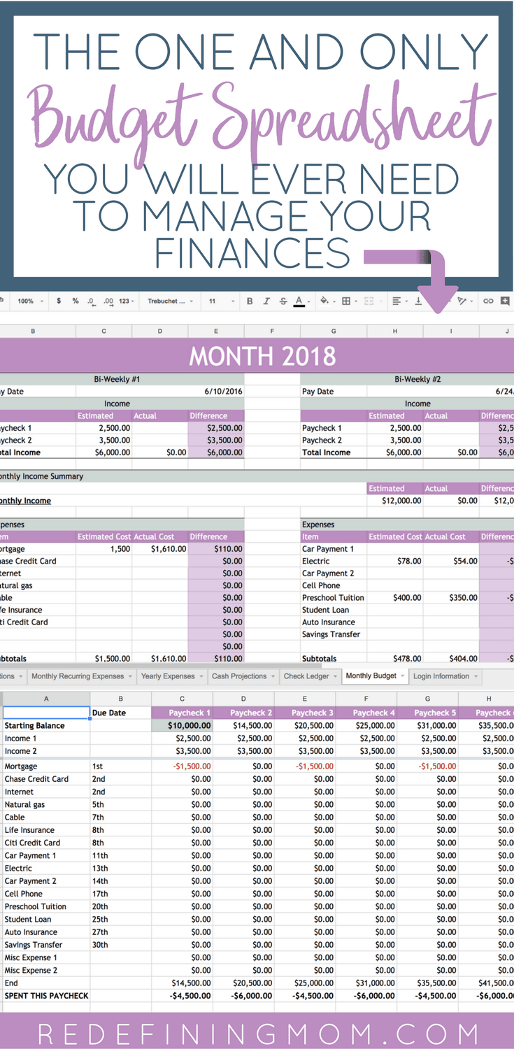
Task: Open the fill color bucket
Action: point(324,301)
